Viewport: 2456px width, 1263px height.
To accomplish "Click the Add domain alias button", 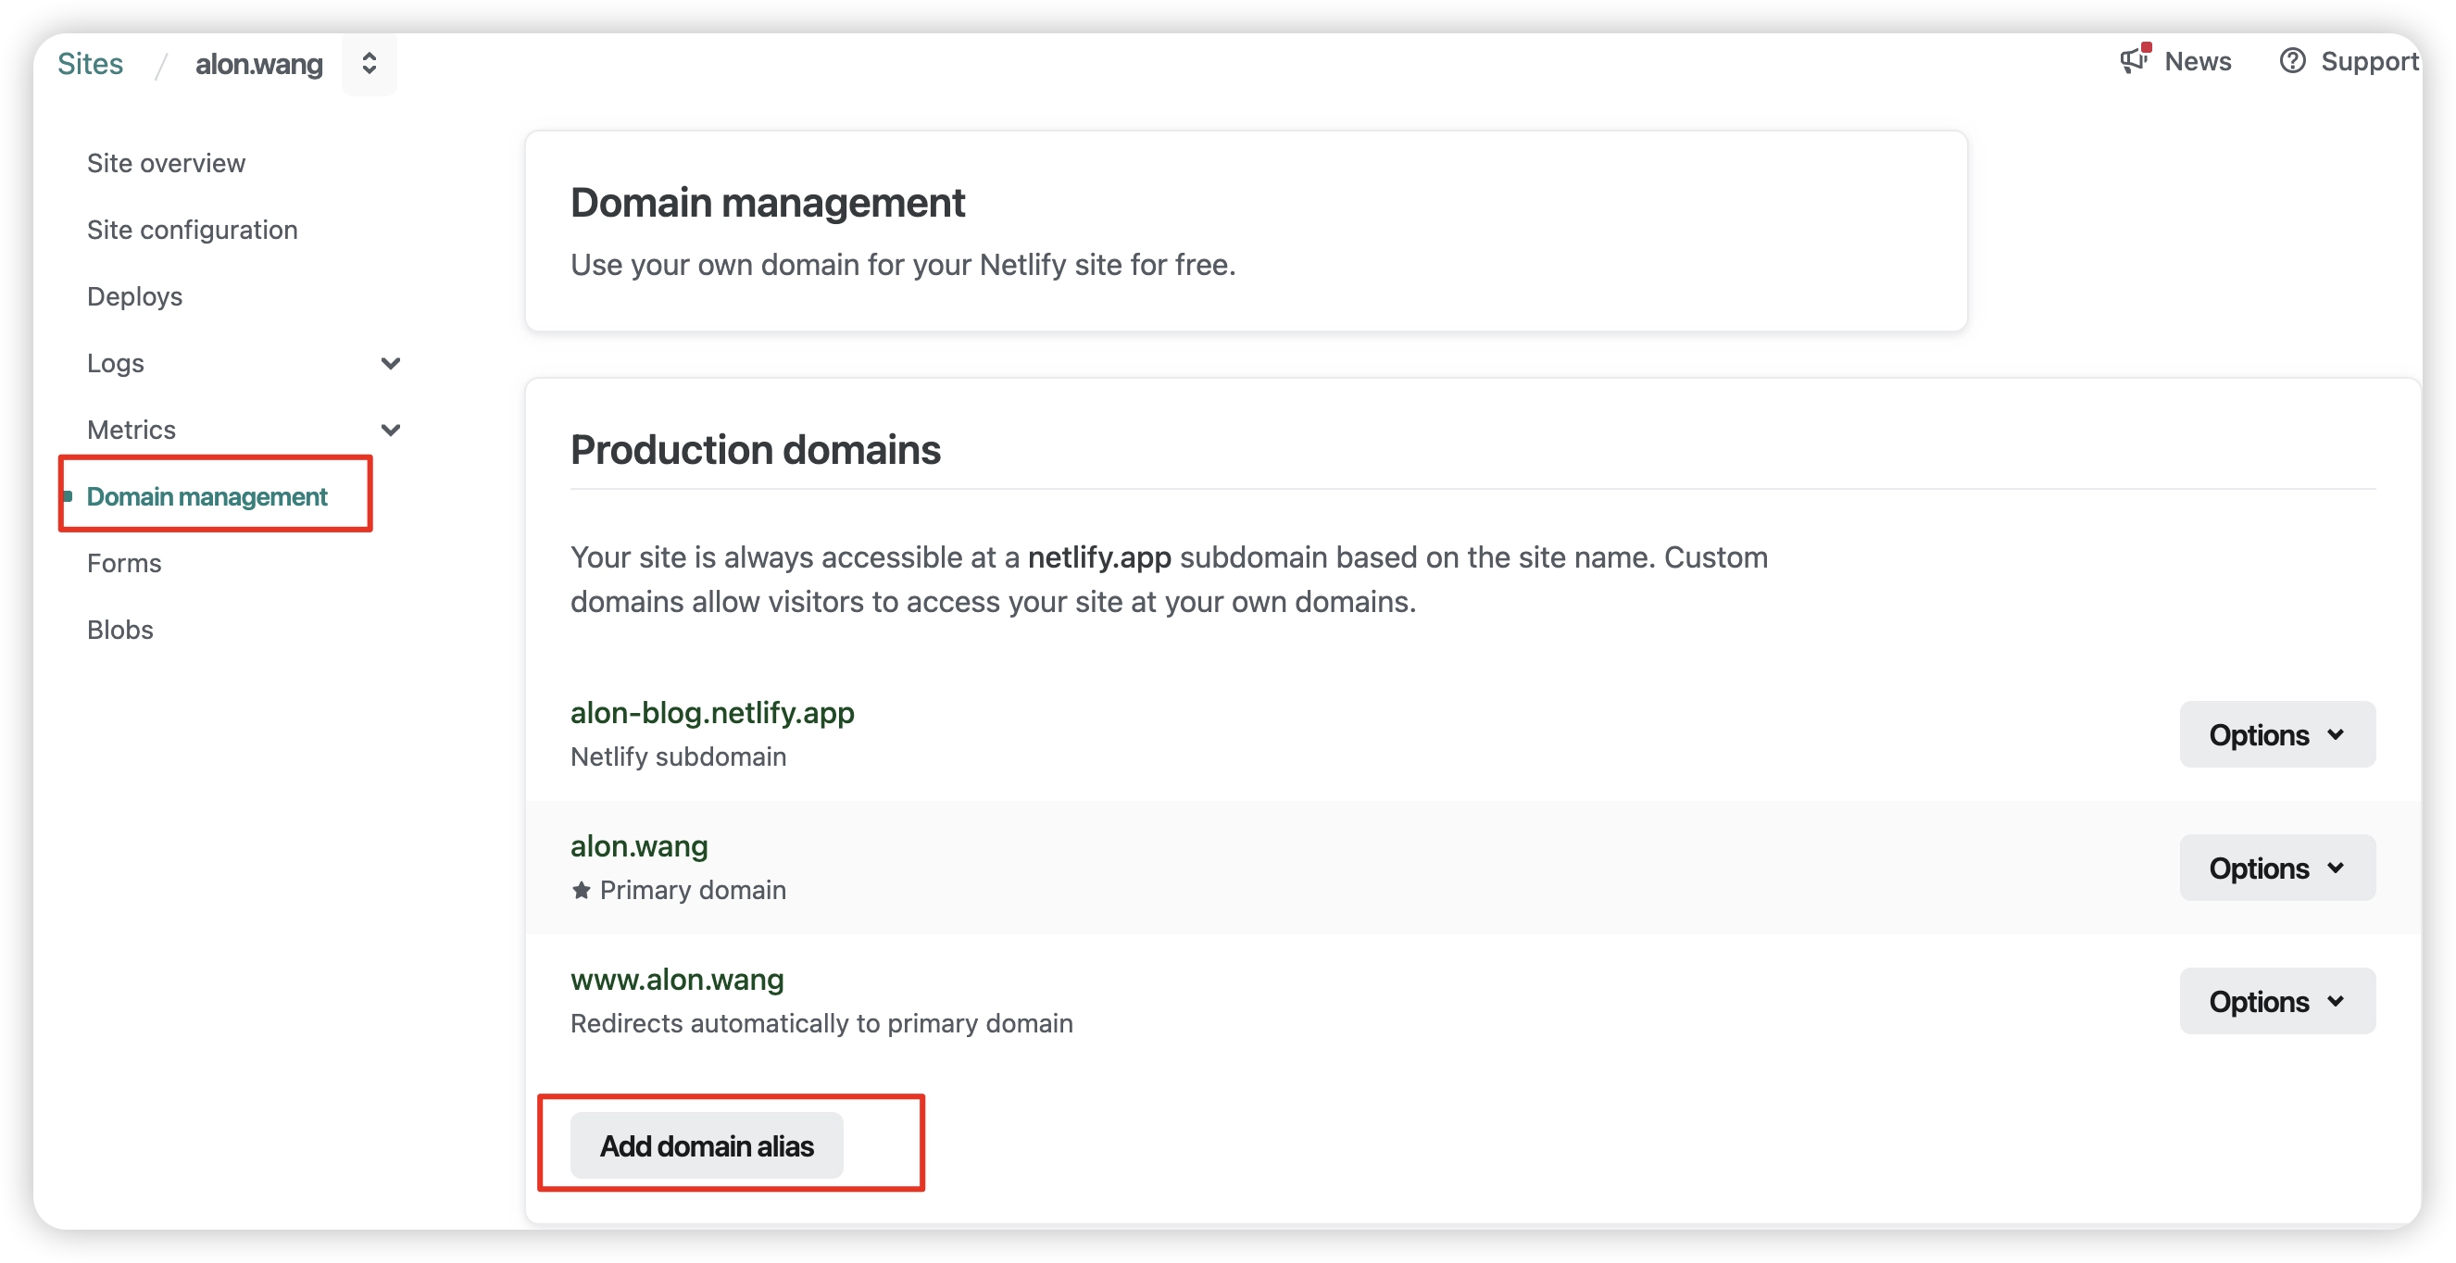I will point(706,1145).
